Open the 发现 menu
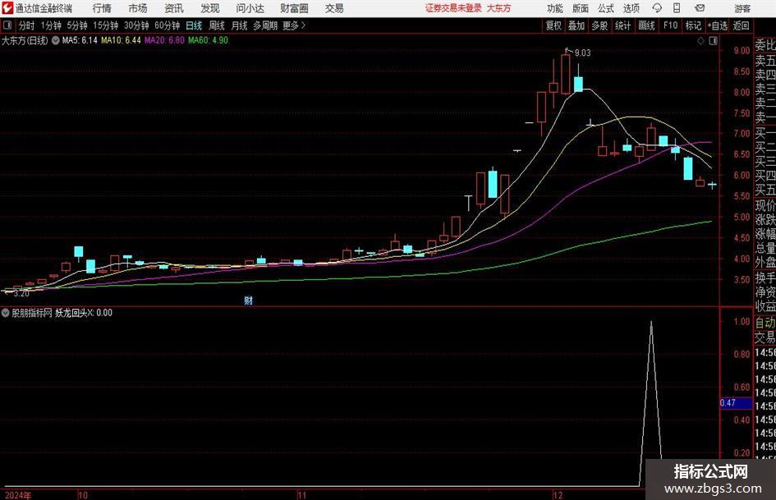The image size is (776, 500). point(210,8)
